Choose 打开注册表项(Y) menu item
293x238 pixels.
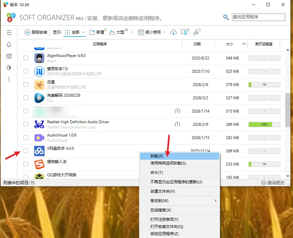tap(179, 220)
